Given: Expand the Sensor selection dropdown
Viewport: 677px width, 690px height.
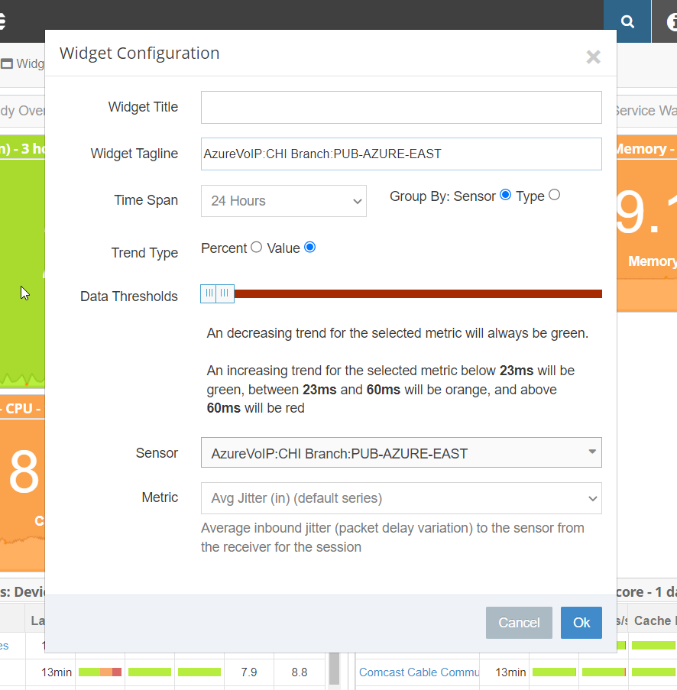Looking at the screenshot, I should [x=401, y=452].
